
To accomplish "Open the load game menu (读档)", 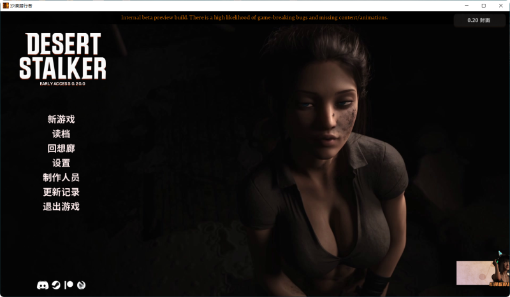I will (61, 134).
